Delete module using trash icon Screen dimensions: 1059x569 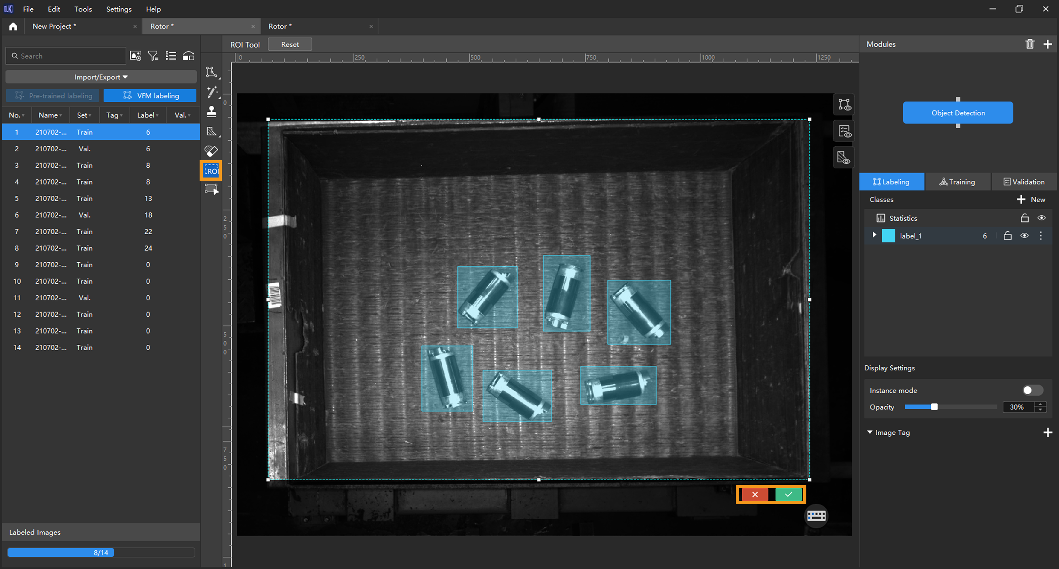click(1029, 44)
